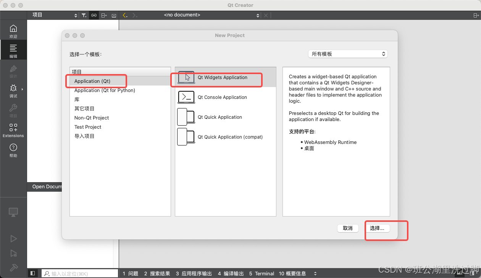The image size is (481, 278).
Task: Open the 设计 design mode
Action: click(13, 71)
